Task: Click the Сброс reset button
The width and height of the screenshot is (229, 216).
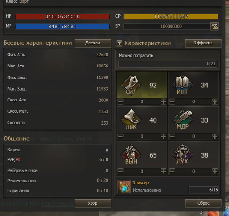Action: (x=203, y=203)
